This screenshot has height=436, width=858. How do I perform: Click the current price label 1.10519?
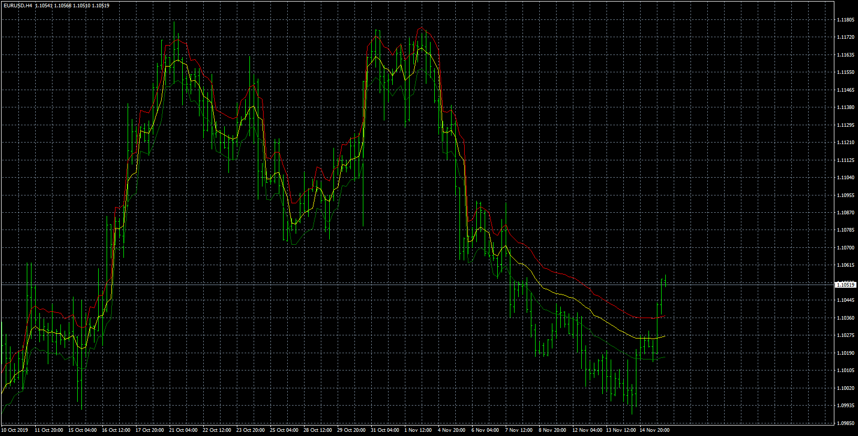click(x=845, y=285)
